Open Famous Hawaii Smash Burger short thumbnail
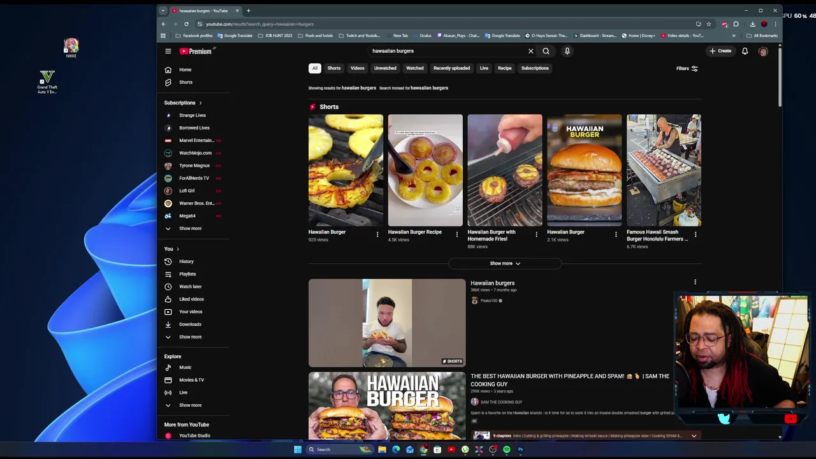This screenshot has width=816, height=459. tap(664, 170)
